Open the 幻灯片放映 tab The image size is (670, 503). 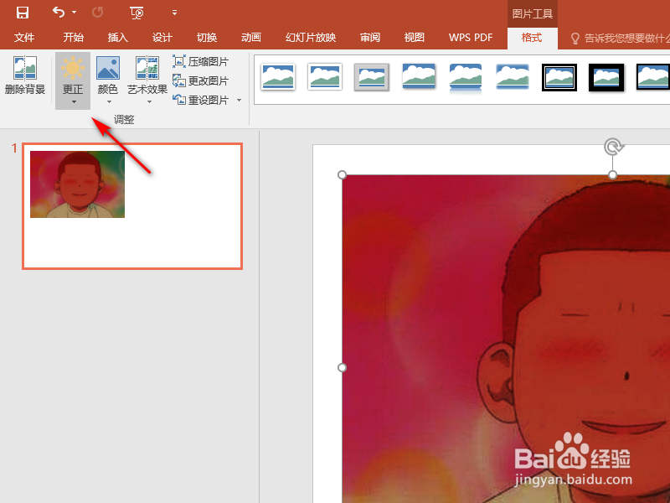(x=311, y=38)
